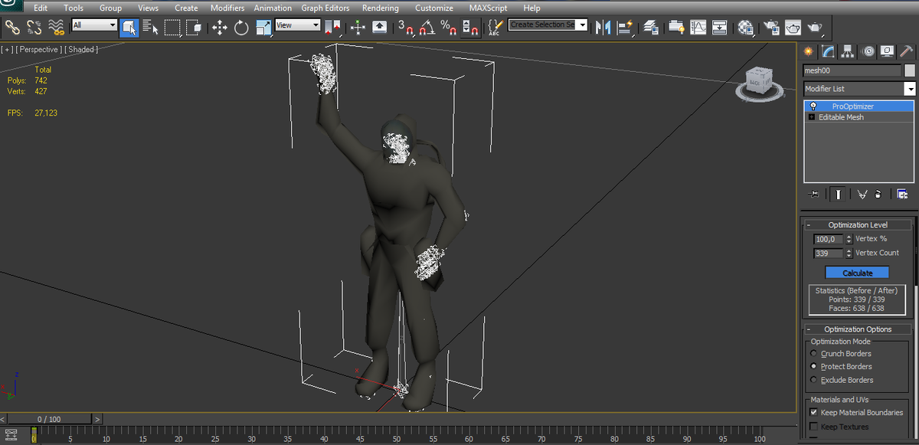
Task: Open the Curve Editor
Action: click(x=698, y=28)
